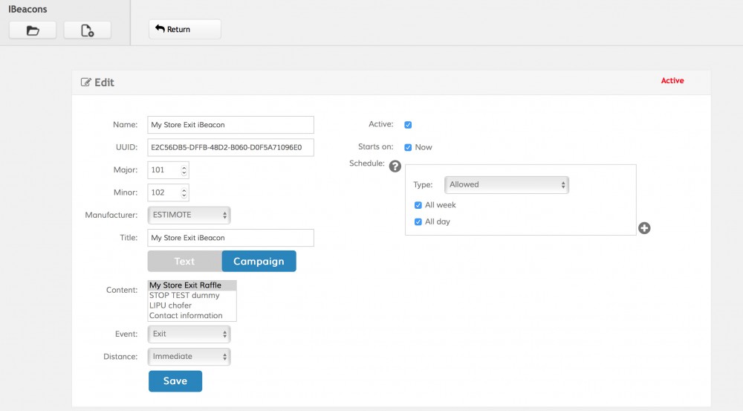Switch to the Text tab
Image resolution: width=743 pixels, height=411 pixels.
point(184,262)
